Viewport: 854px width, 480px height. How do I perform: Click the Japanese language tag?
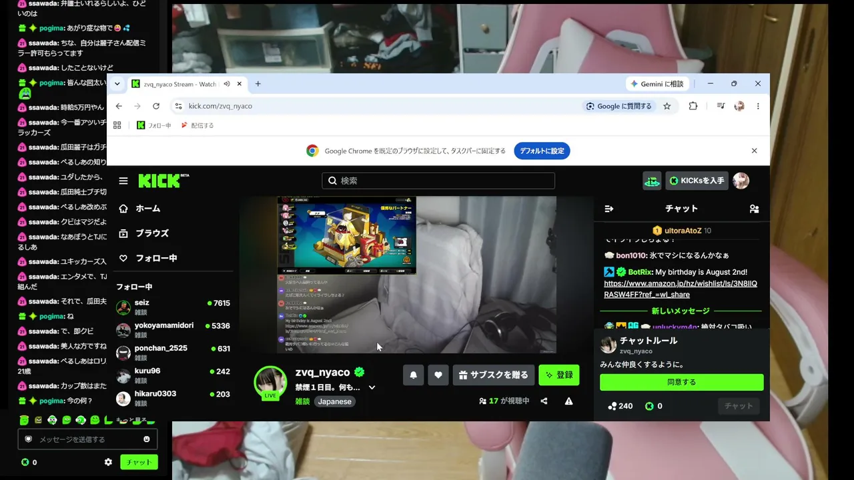[x=334, y=401]
